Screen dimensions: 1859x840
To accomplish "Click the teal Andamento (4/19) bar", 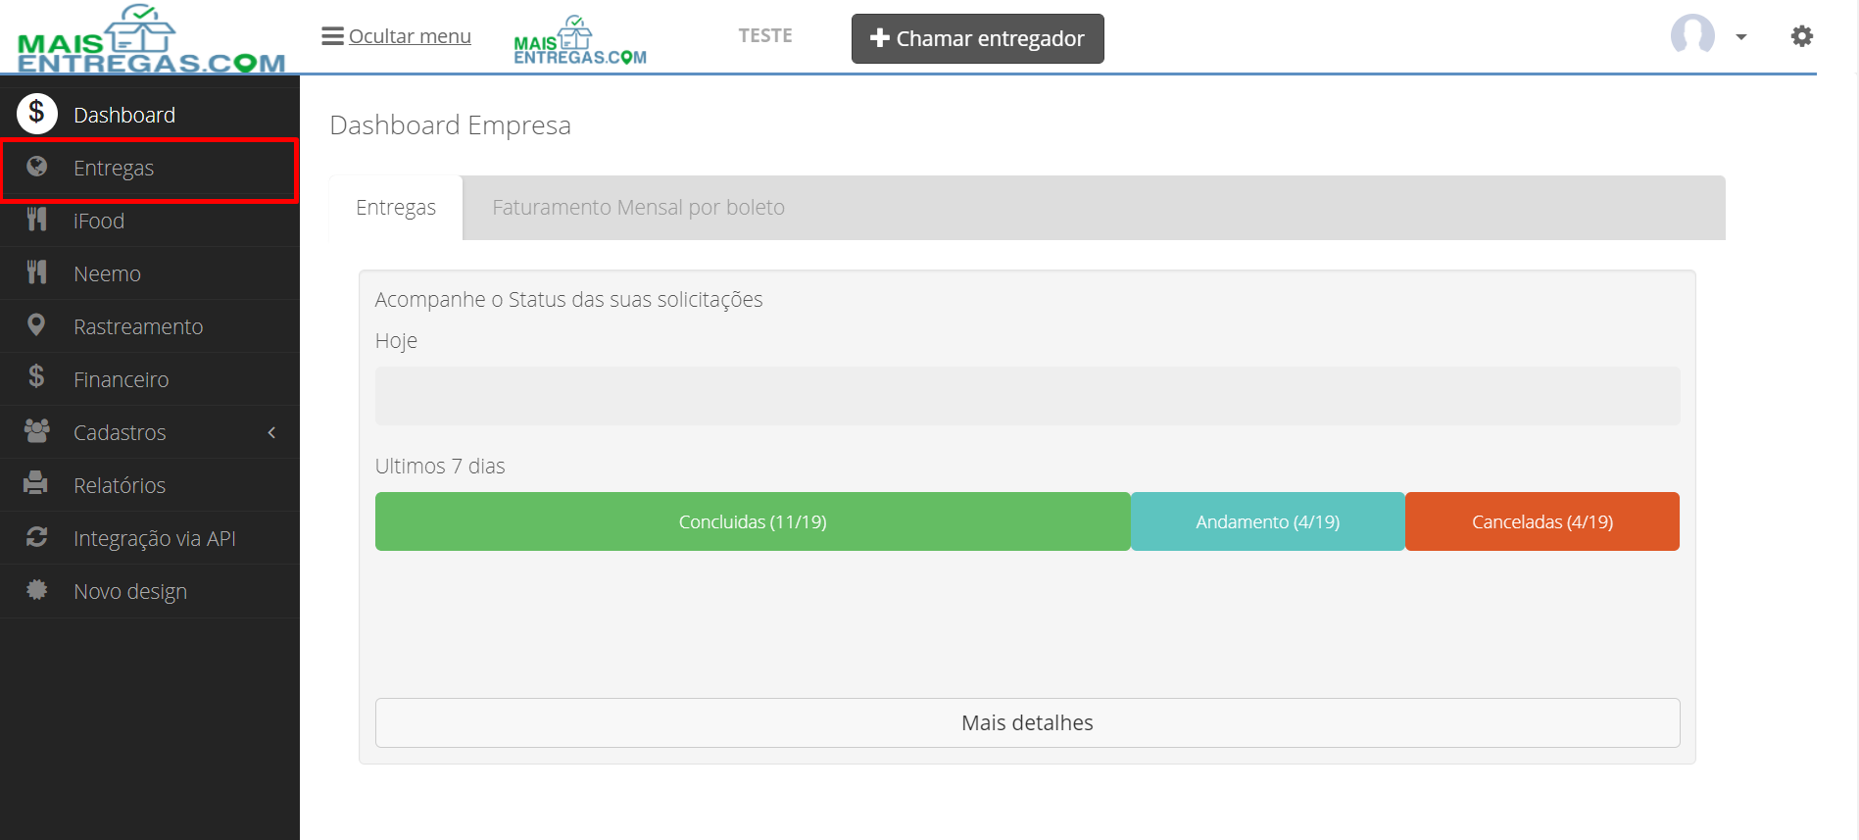I will [1268, 521].
